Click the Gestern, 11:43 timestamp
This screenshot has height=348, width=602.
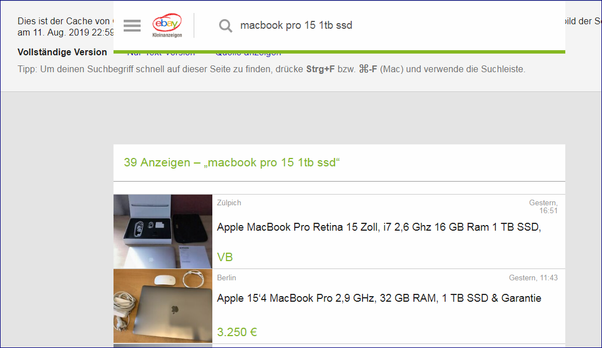[x=533, y=278]
